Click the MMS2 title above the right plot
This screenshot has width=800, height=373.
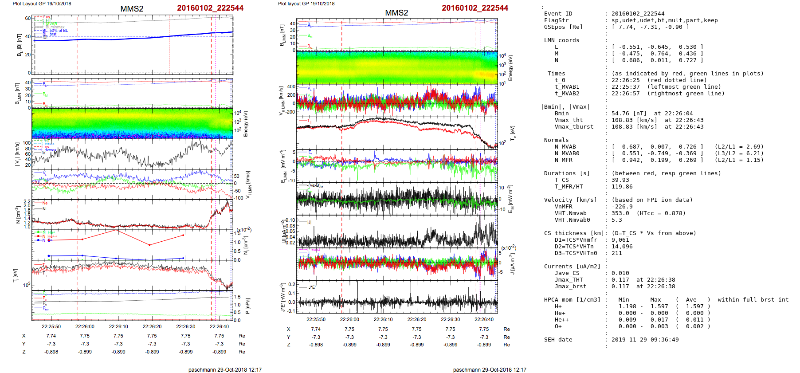(x=396, y=12)
